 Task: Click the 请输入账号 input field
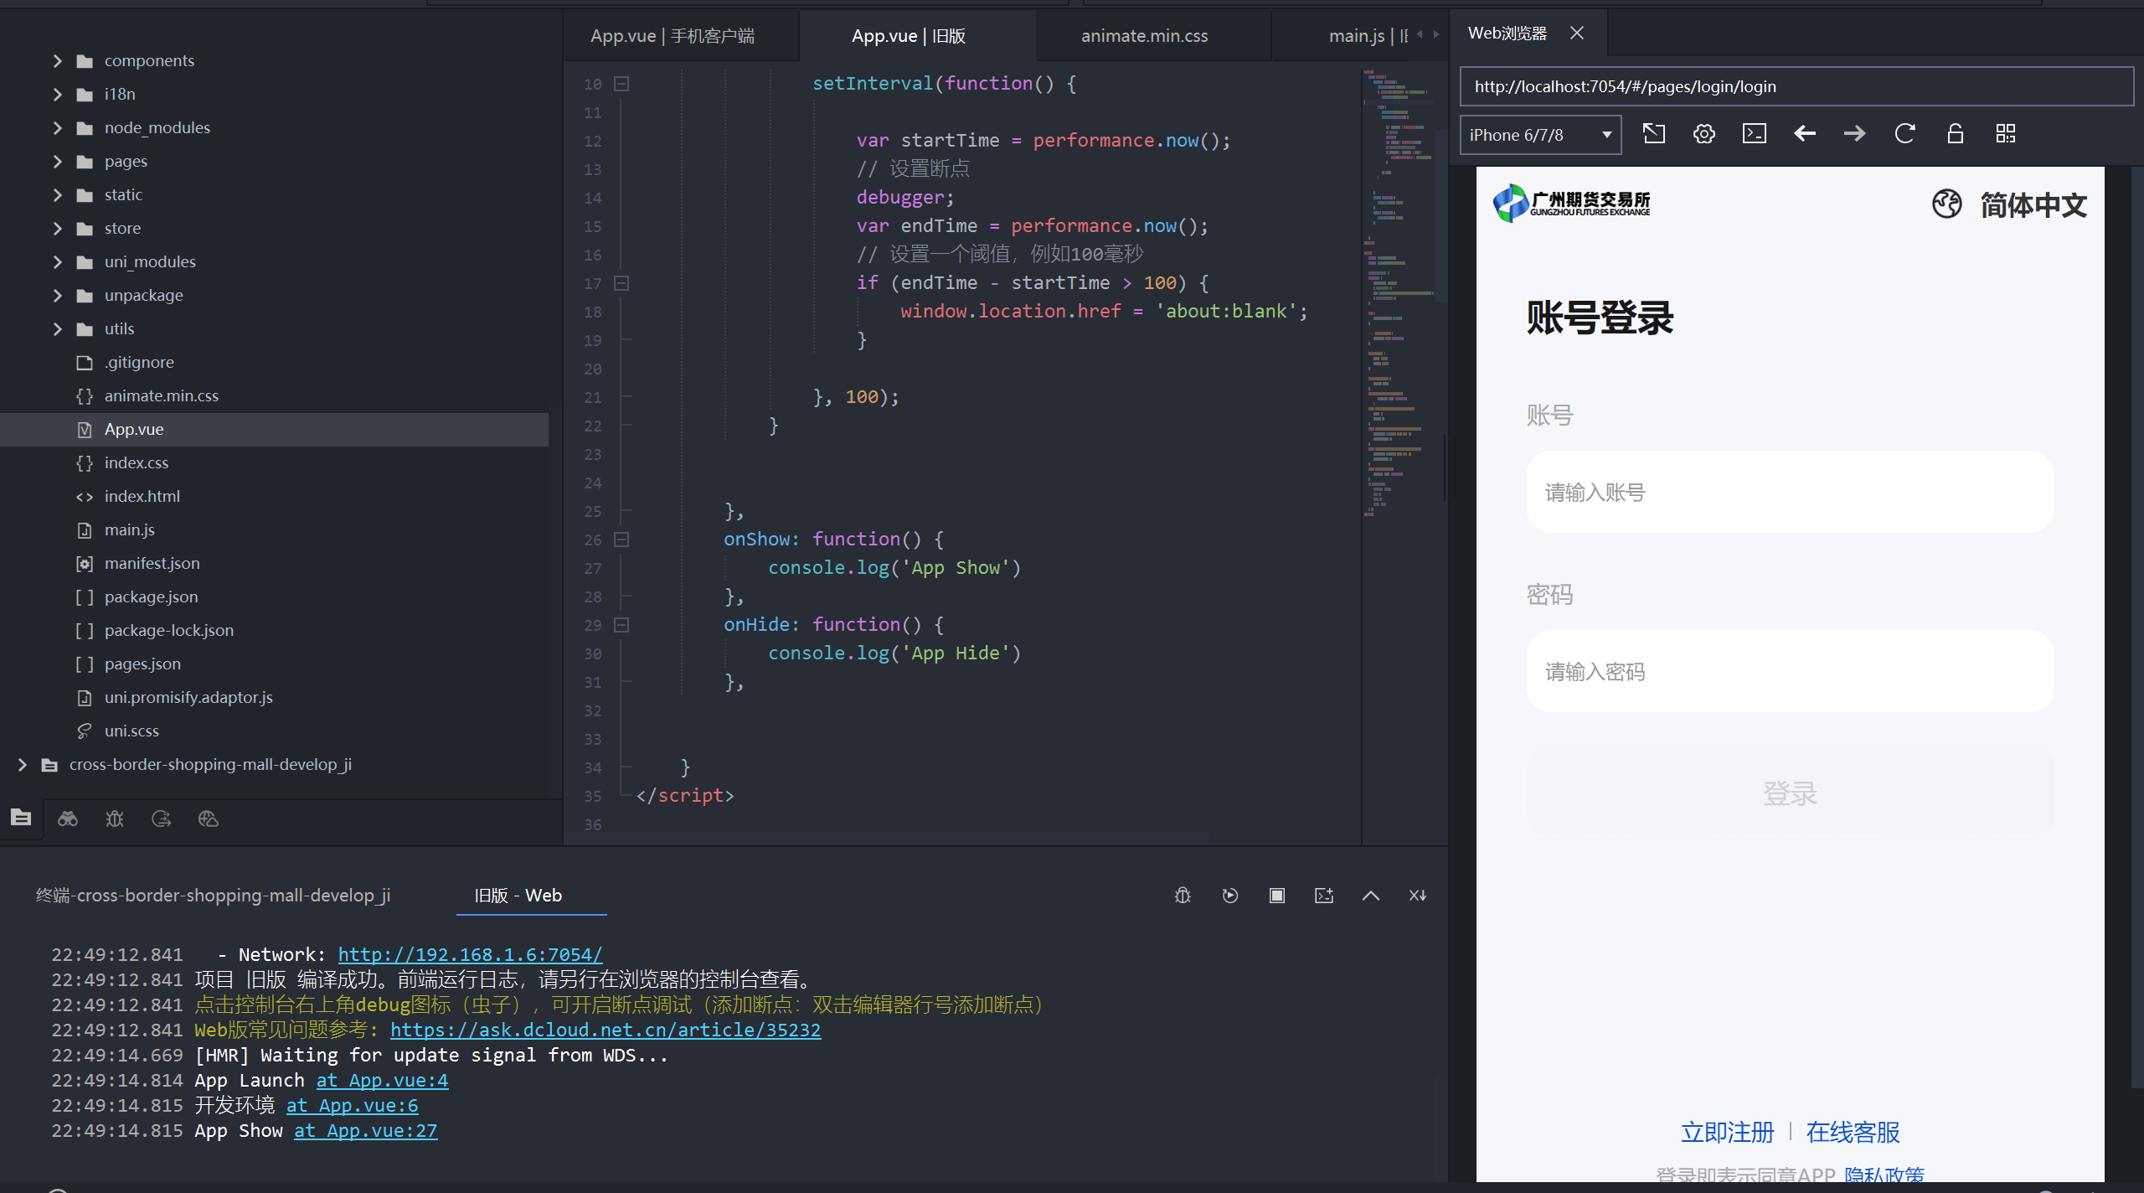[1790, 492]
